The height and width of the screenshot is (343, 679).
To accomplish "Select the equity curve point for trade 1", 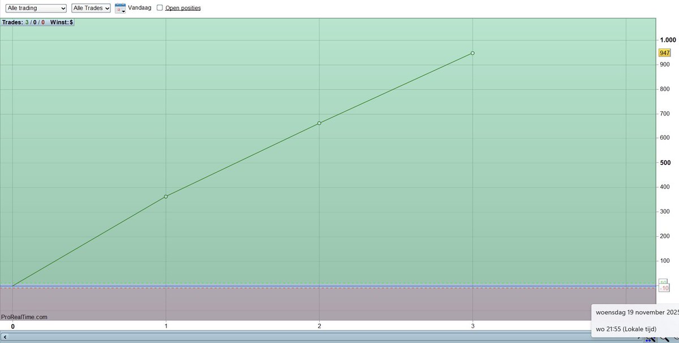I will pos(166,197).
